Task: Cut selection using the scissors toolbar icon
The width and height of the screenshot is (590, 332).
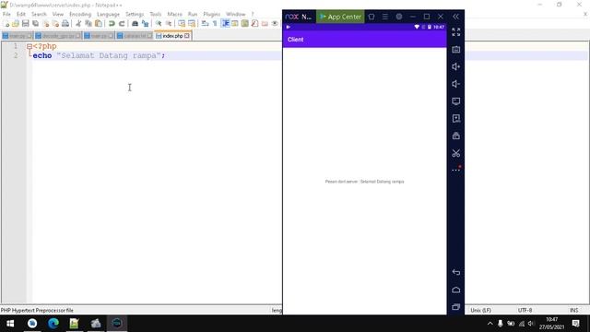Action: click(x=78, y=24)
